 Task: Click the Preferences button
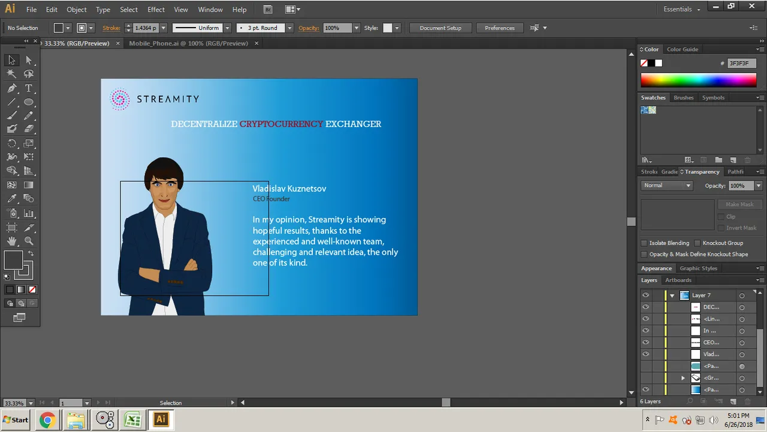click(x=500, y=28)
